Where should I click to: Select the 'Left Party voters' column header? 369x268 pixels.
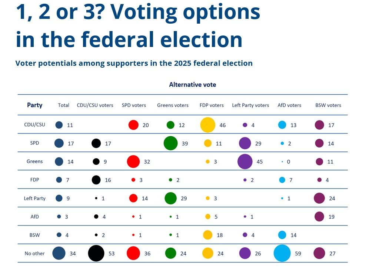pos(250,105)
